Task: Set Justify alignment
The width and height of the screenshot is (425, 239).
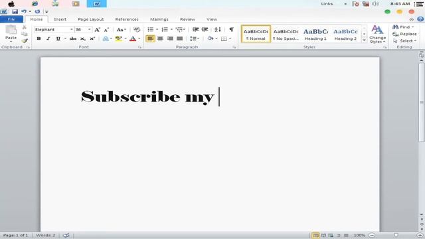Action: (180, 39)
